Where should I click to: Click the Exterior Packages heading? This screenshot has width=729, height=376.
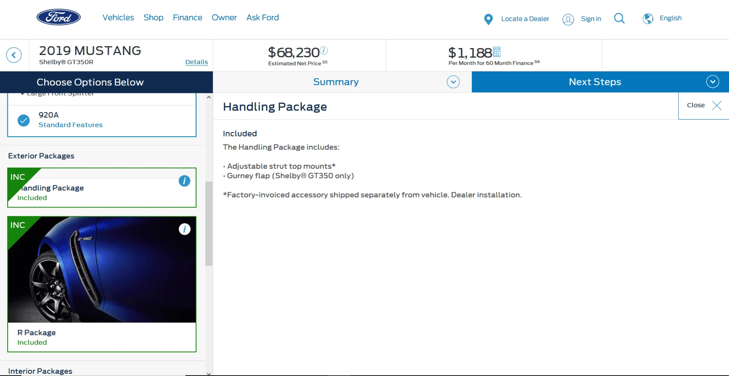(41, 156)
